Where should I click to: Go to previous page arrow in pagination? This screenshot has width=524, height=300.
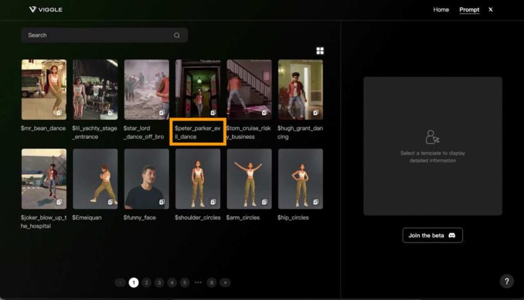coord(121,282)
